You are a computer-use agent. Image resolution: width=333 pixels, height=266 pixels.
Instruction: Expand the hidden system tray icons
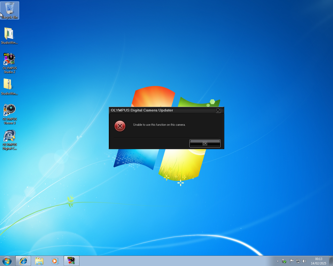[x=278, y=261]
